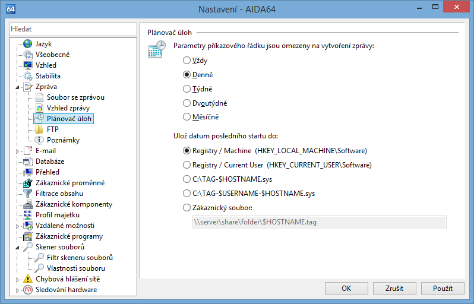The image size is (474, 304).
Task: Click the folder icon beside FTP
Action: (39, 129)
